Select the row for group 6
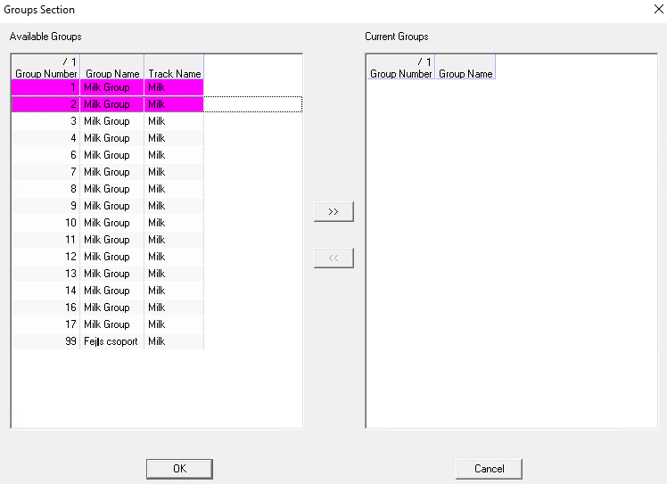The image size is (667, 484). [107, 155]
